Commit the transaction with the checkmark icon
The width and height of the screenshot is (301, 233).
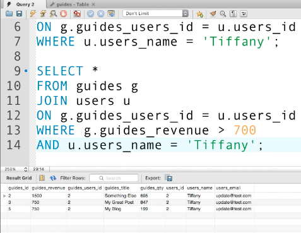tap(90, 14)
